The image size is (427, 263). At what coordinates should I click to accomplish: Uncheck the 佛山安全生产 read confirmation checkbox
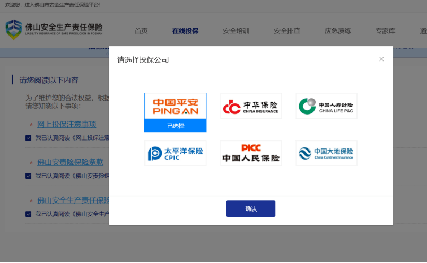point(28,214)
